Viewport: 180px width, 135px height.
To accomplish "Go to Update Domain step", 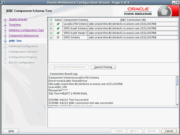I will [x=18, y=19].
